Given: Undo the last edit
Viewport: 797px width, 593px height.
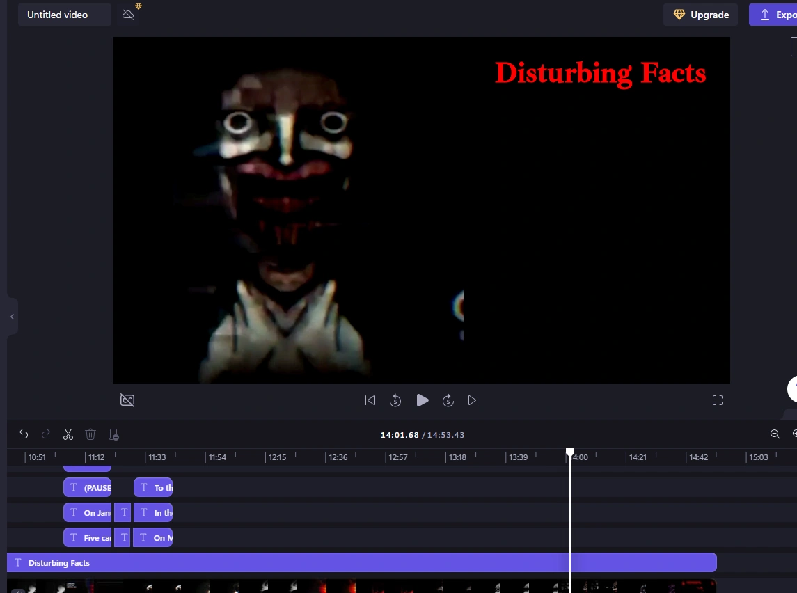Looking at the screenshot, I should [24, 434].
